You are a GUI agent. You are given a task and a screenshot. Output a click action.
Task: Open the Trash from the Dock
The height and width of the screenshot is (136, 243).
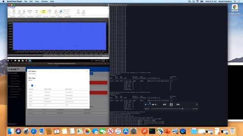(x=232, y=131)
